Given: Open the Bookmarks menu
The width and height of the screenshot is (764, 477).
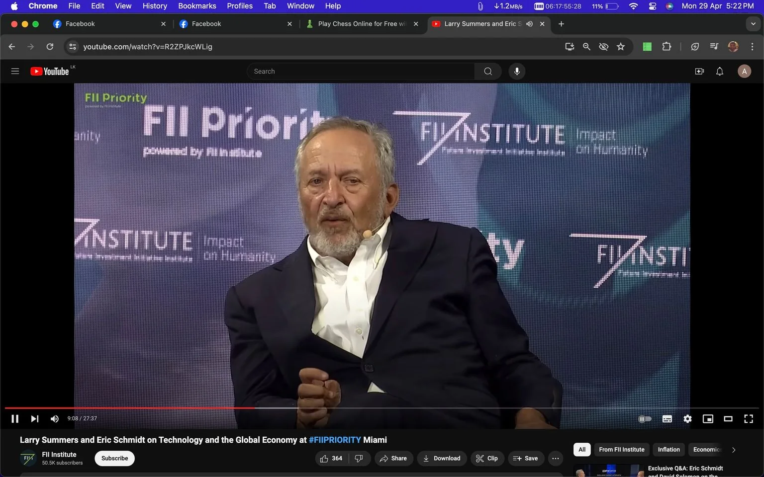Looking at the screenshot, I should pos(197,6).
